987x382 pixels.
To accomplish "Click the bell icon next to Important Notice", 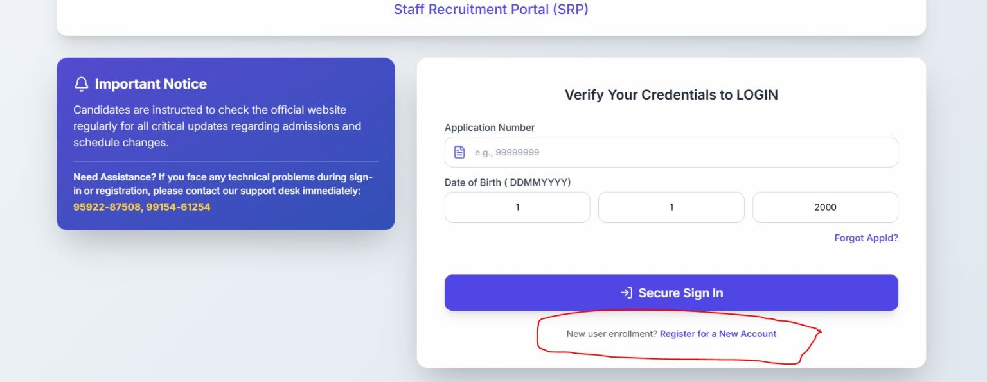I will point(81,83).
